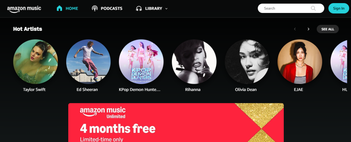
Task: Open Rihanna artist photo
Action: (194, 62)
